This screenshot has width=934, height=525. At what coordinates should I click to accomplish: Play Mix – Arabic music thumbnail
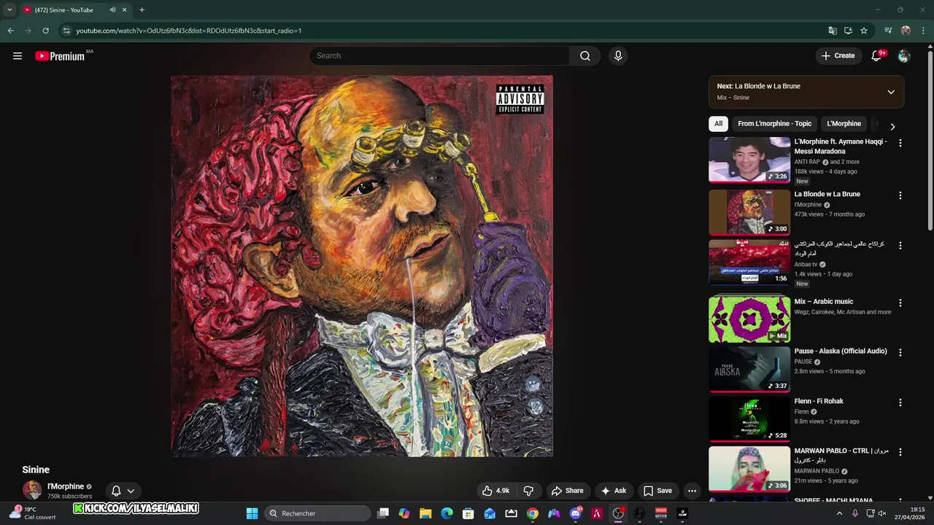tap(749, 319)
